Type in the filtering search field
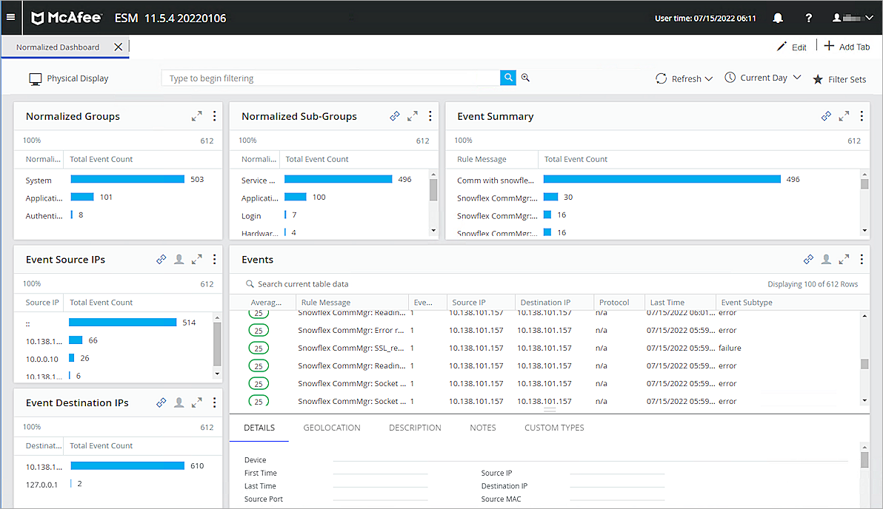 pyautogui.click(x=326, y=77)
